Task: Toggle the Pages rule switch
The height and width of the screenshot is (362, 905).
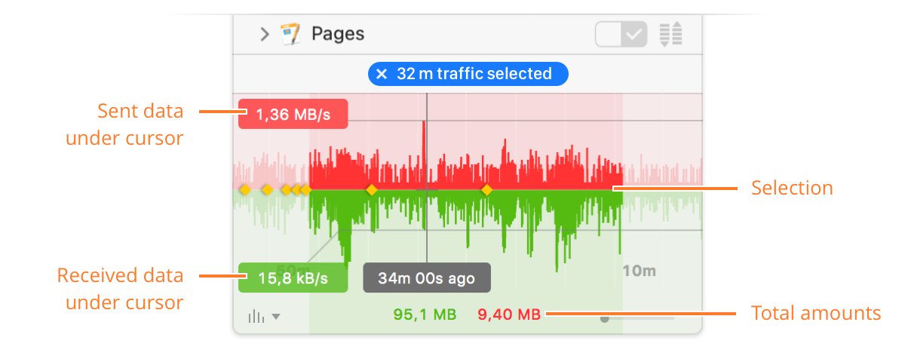Action: click(x=621, y=34)
